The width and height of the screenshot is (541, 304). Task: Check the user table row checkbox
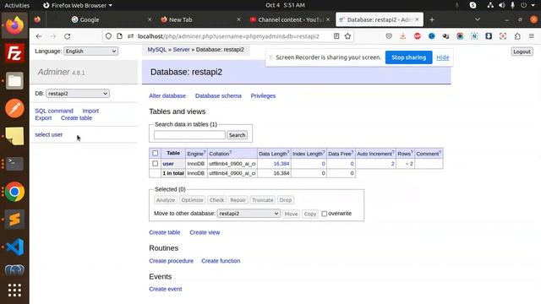pos(156,164)
